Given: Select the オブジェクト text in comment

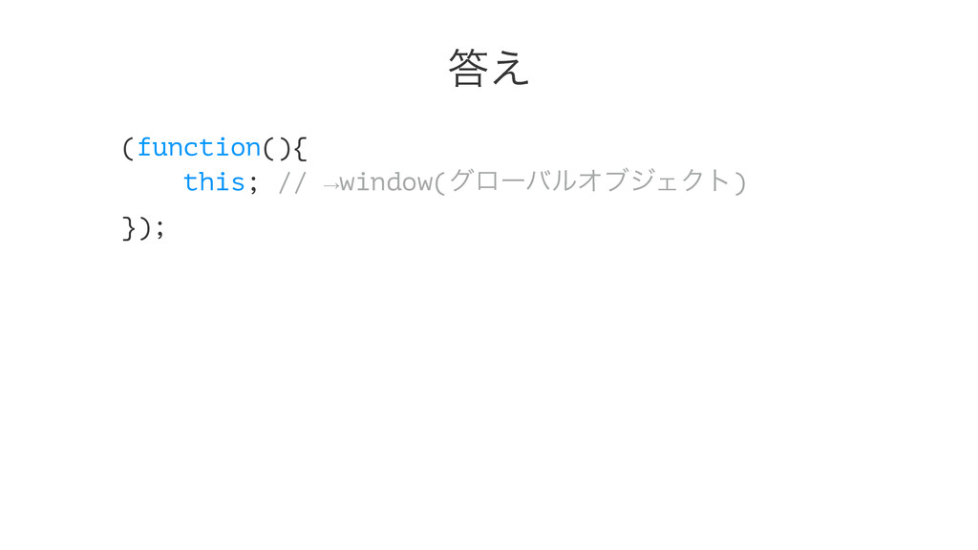Looking at the screenshot, I should [x=654, y=180].
